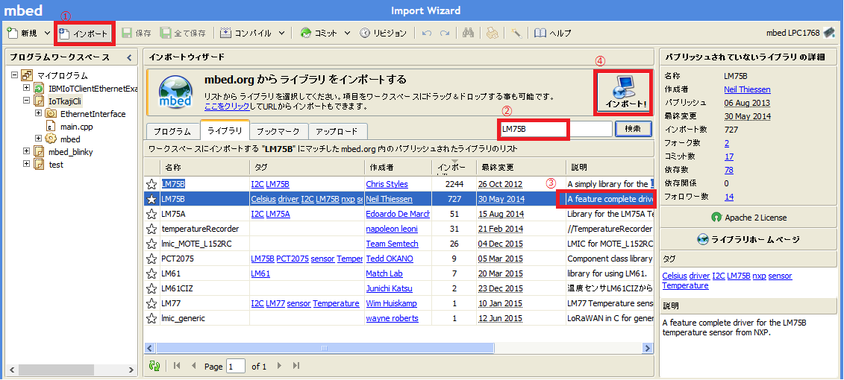Click the コミット commit button
Image resolution: width=844 pixels, height=380 pixels.
click(x=319, y=34)
